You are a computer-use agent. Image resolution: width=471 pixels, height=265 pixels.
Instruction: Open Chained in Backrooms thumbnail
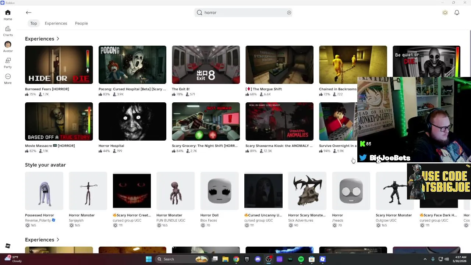(353, 65)
